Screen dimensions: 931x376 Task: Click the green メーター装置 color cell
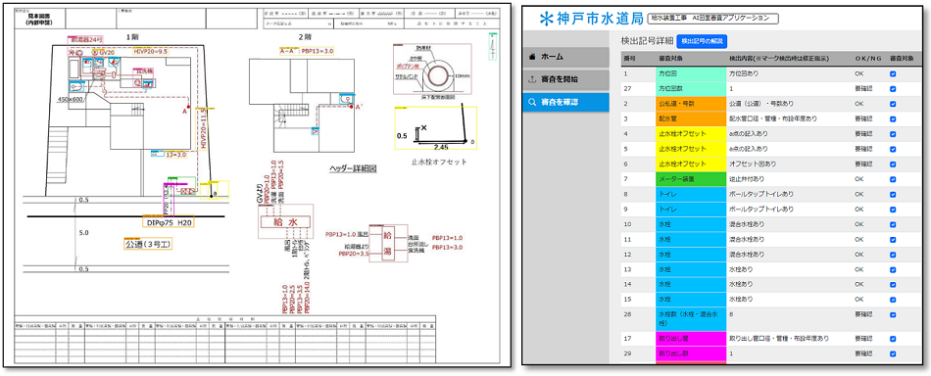click(x=690, y=178)
